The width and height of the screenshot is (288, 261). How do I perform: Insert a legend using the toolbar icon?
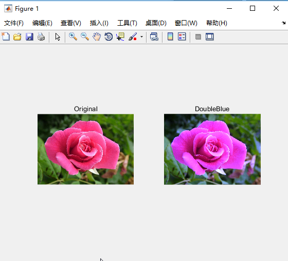click(x=182, y=37)
